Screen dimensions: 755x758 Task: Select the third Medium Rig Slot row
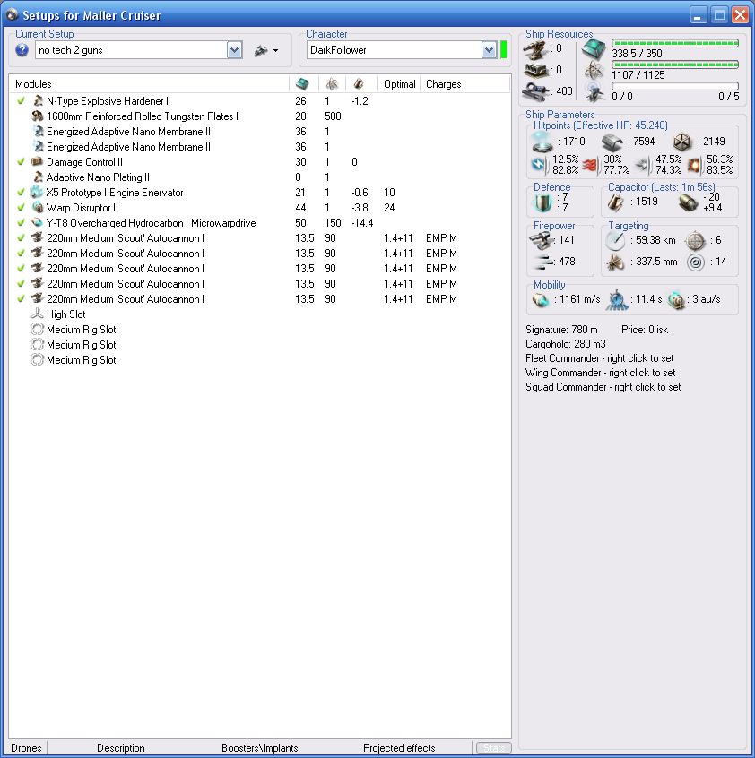coord(260,360)
